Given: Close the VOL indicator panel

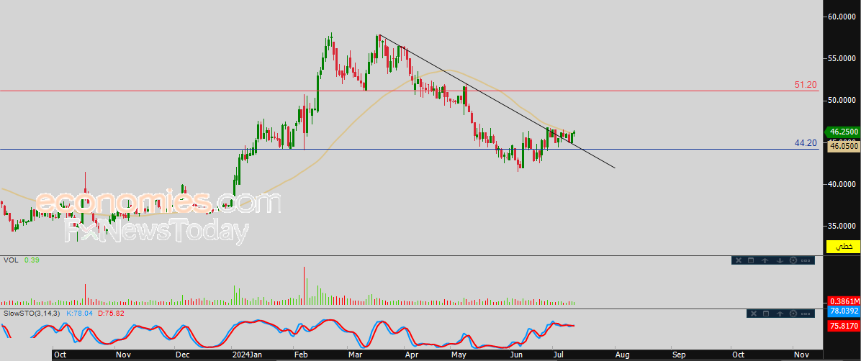Looking at the screenshot, I should tap(739, 260).
